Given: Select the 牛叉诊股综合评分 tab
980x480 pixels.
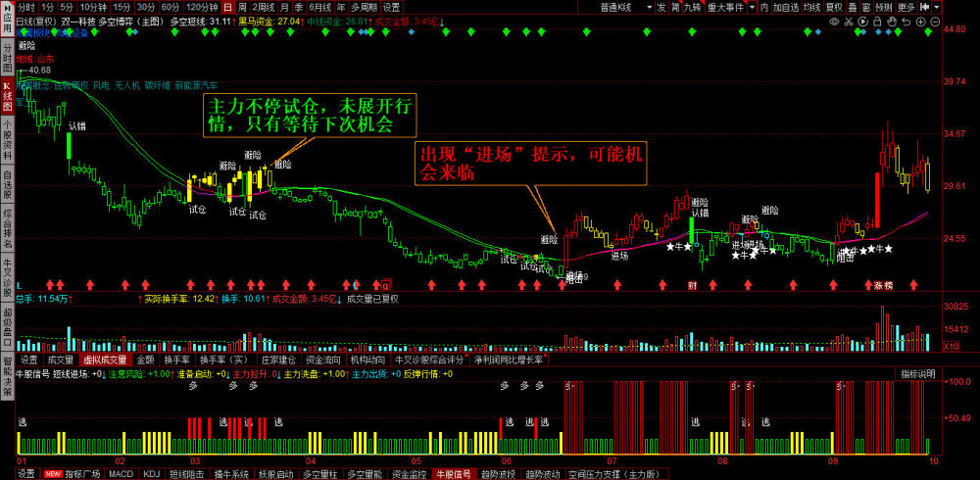Looking at the screenshot, I should [430, 360].
